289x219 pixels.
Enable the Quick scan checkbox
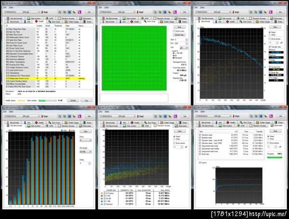[174, 31]
